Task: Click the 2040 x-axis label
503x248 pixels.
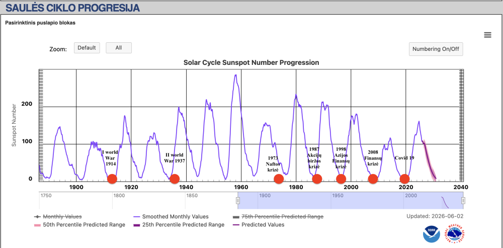Action: coord(461,187)
